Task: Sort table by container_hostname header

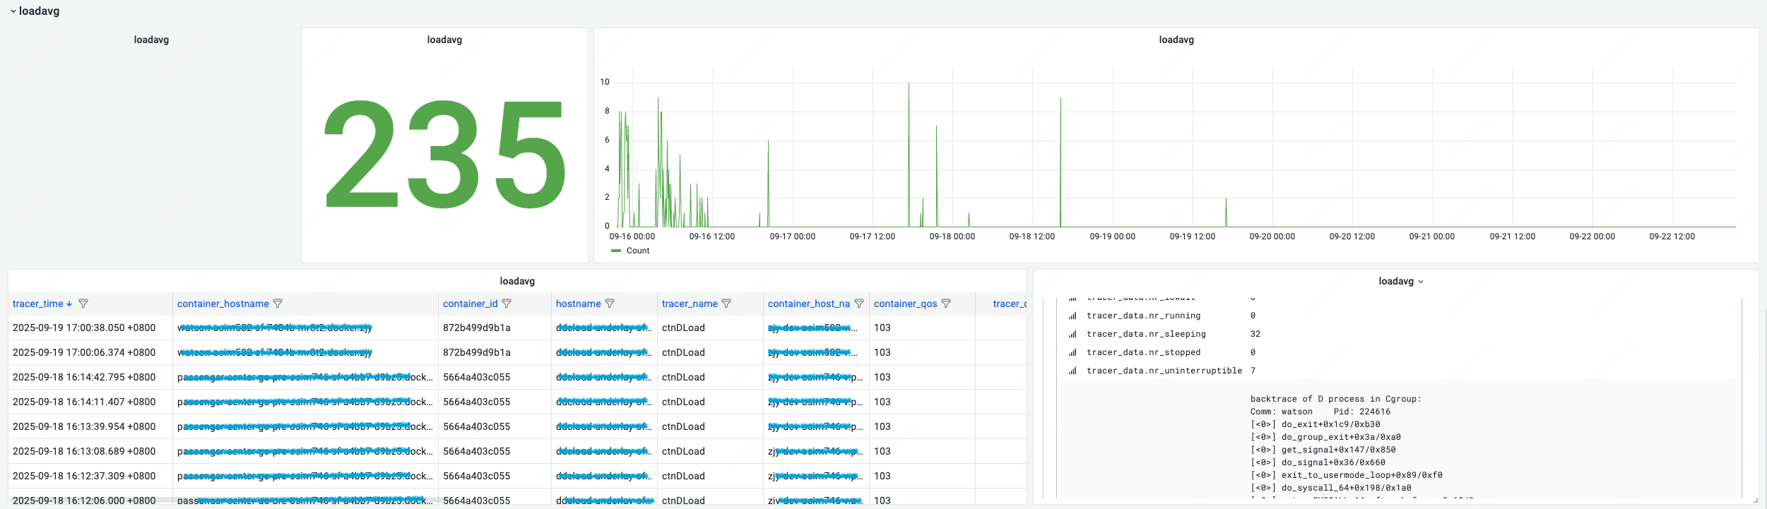Action: tap(223, 304)
